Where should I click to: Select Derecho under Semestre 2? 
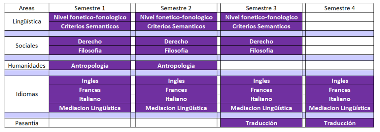point(176,42)
